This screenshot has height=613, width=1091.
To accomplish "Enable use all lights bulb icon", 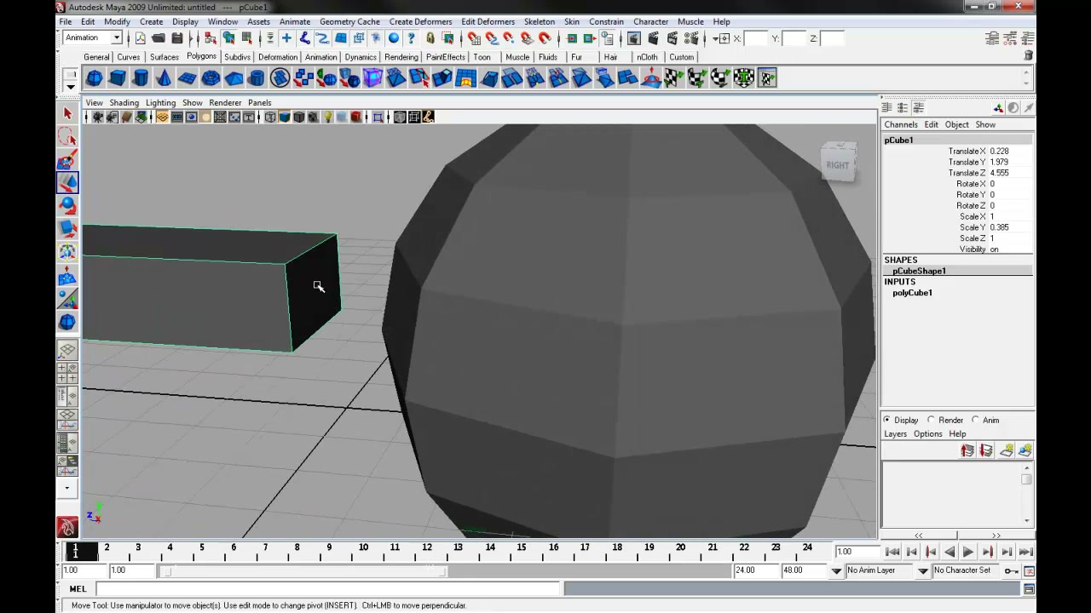I will tap(327, 117).
